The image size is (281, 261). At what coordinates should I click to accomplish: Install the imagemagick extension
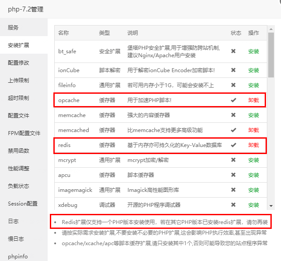click(x=254, y=190)
